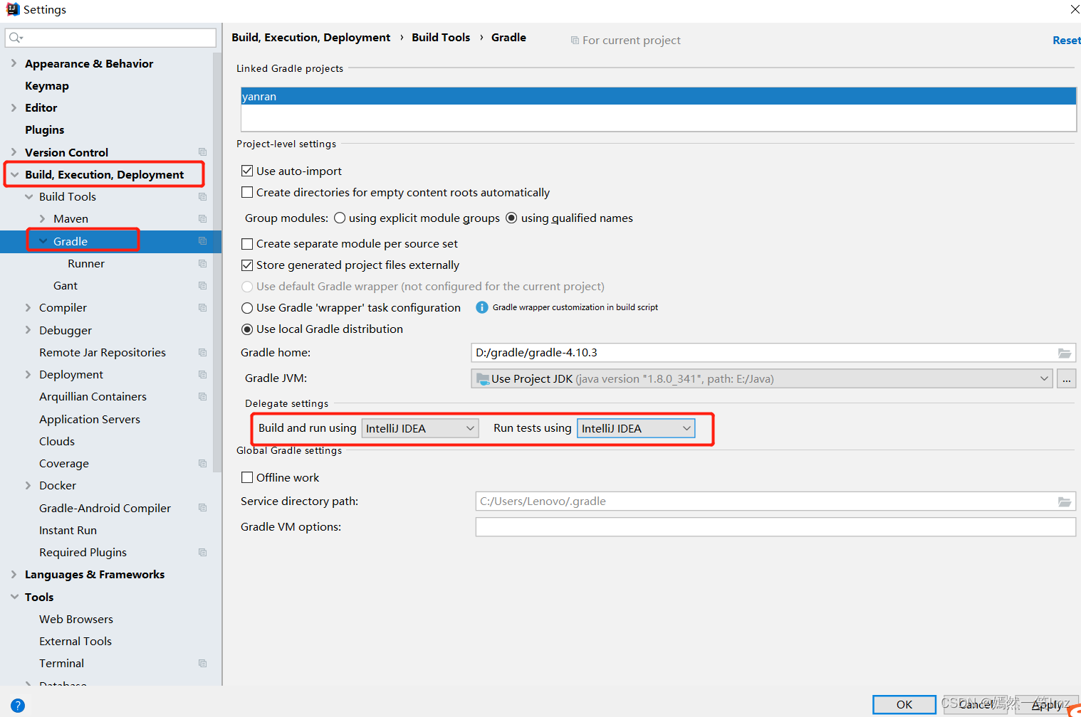Click the project-scope icon beside Gant
Image resolution: width=1081 pixels, height=717 pixels.
[x=202, y=285]
